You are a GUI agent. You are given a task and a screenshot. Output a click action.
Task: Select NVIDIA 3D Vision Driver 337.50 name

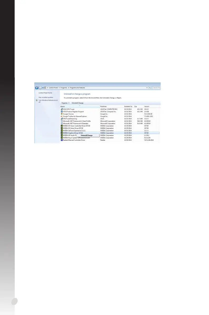point(73,128)
